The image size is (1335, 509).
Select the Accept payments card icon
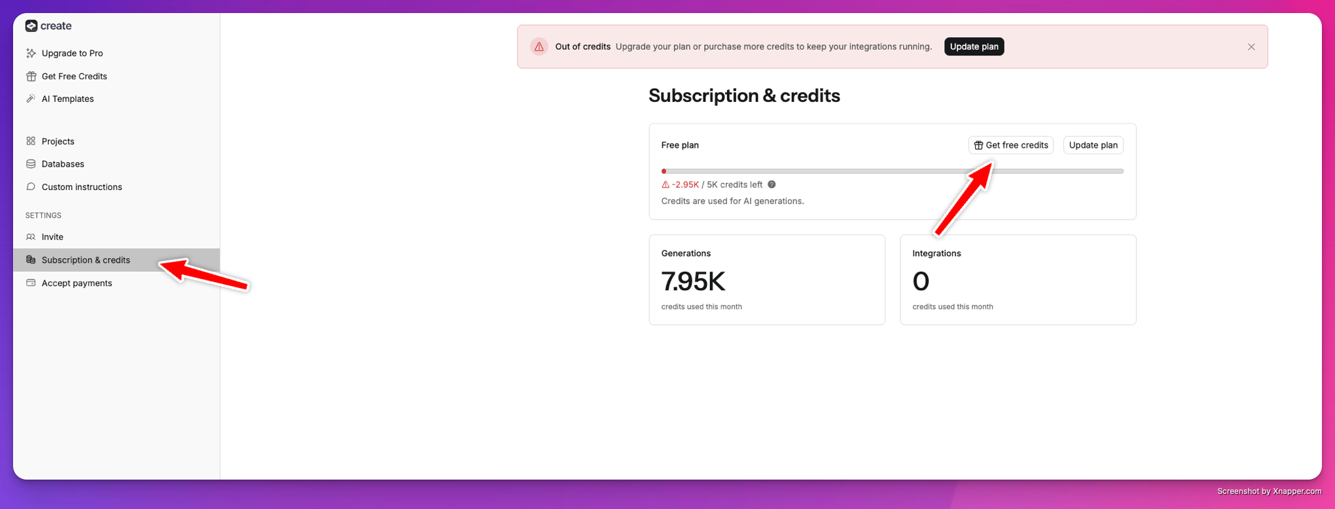[31, 282]
